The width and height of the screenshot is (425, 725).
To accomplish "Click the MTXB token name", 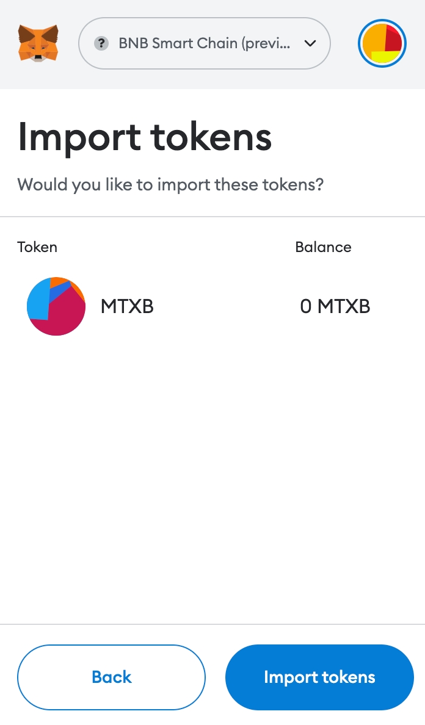I will point(127,306).
